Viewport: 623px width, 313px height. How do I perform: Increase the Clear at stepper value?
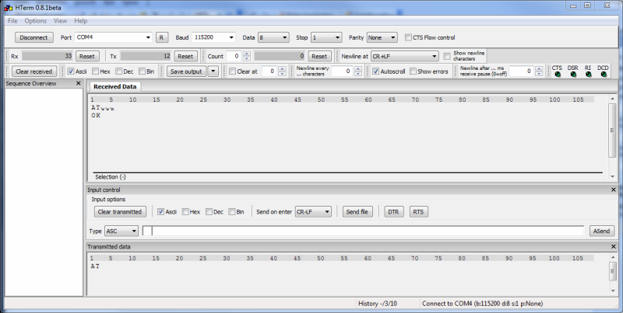[x=280, y=68]
